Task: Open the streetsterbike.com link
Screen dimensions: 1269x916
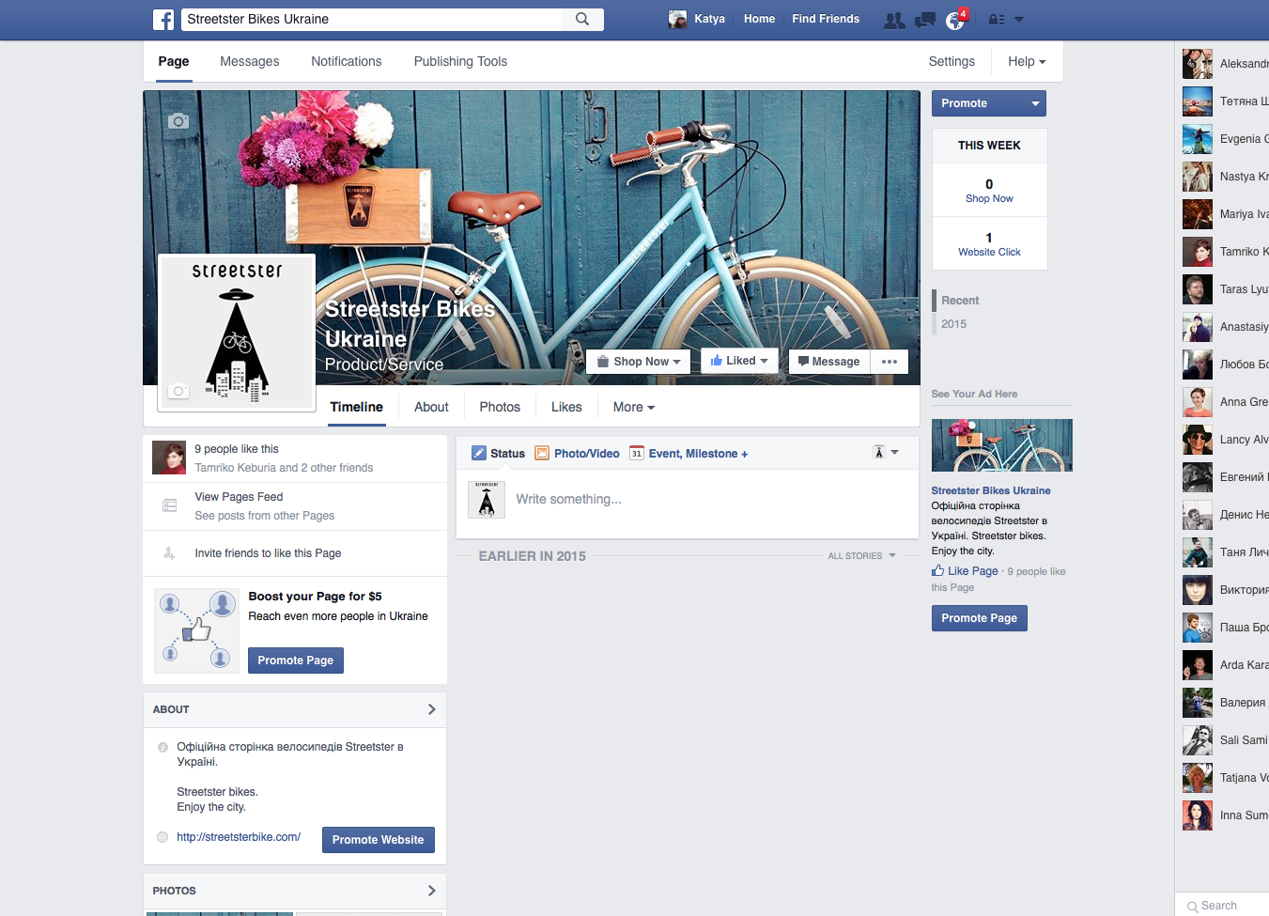Action: (x=239, y=837)
